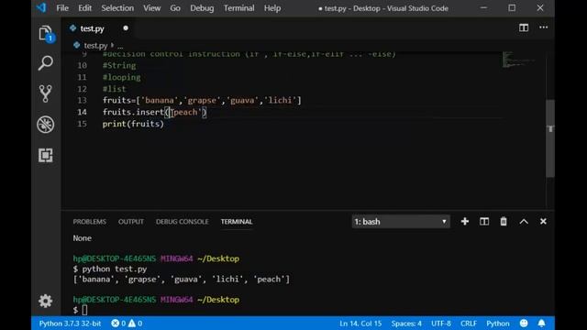Click line number 15 in gutter
587x330 pixels.
[x=82, y=124]
